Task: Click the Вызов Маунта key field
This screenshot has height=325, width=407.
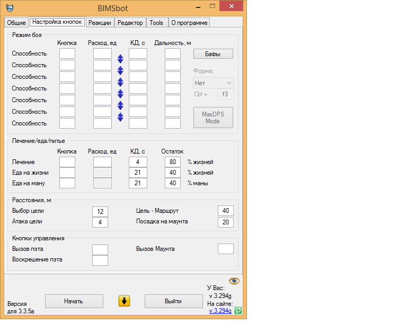Action: tap(226, 249)
